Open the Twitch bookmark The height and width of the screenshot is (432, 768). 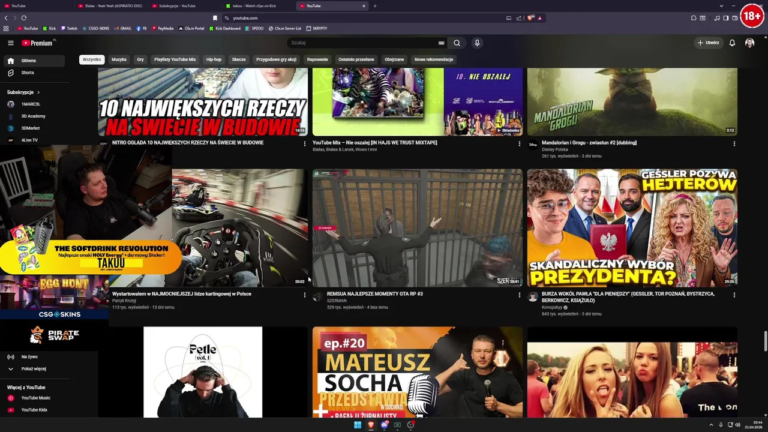tap(69, 28)
